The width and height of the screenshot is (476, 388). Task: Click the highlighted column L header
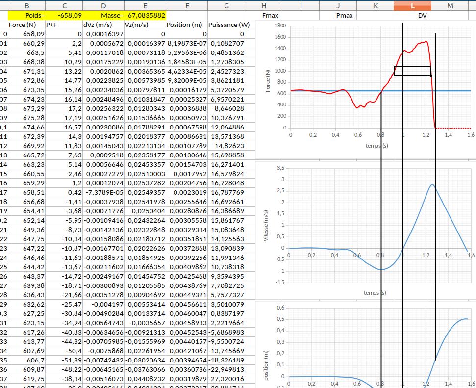412,6
